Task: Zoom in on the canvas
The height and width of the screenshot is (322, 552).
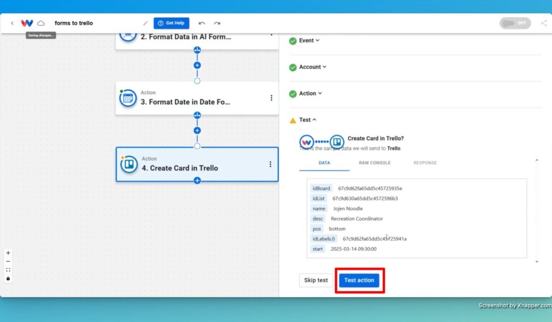Action: pyautogui.click(x=8, y=253)
